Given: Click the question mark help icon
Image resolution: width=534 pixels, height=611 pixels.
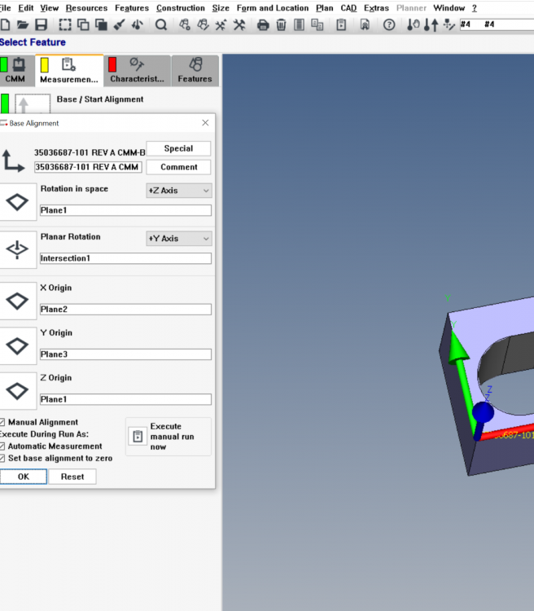Looking at the screenshot, I should pos(389,25).
